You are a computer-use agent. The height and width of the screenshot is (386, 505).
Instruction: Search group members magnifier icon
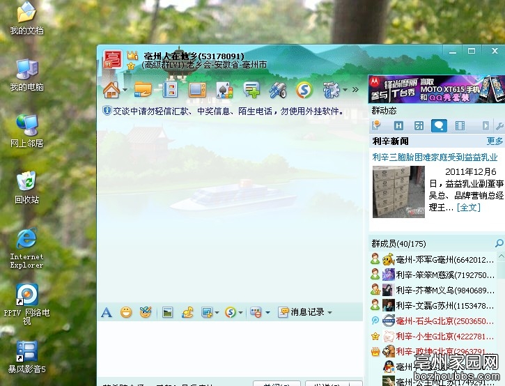(x=499, y=243)
